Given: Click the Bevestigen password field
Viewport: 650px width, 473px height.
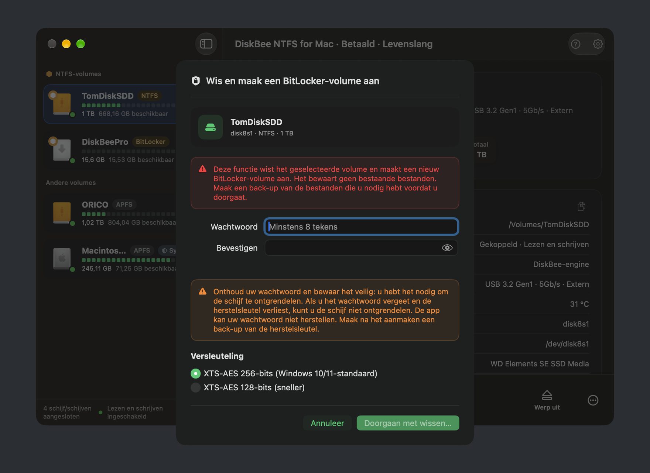Looking at the screenshot, I should tap(361, 248).
